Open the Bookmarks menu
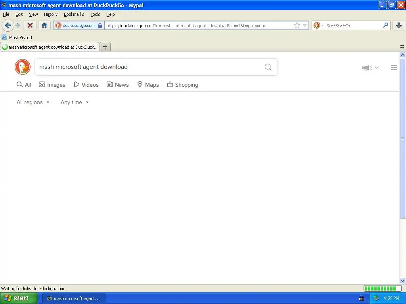This screenshot has height=304, width=406. (74, 14)
